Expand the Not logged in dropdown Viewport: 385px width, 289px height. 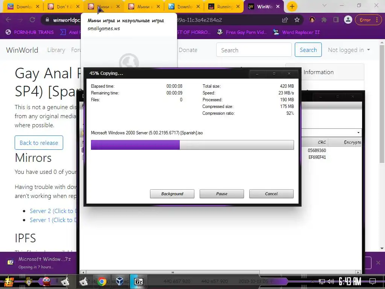point(349,50)
